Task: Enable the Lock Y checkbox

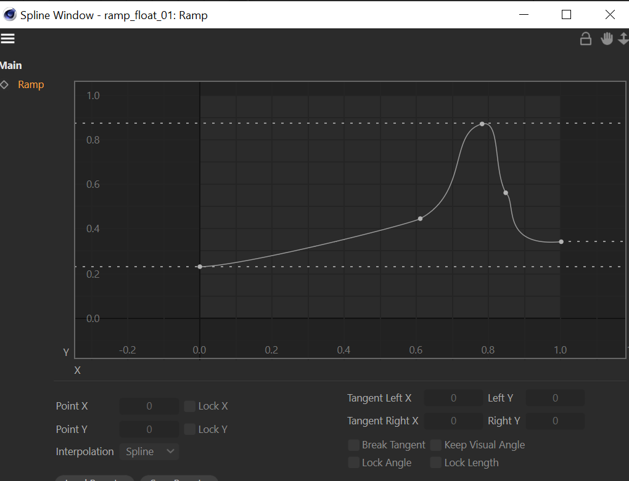Action: pos(190,429)
